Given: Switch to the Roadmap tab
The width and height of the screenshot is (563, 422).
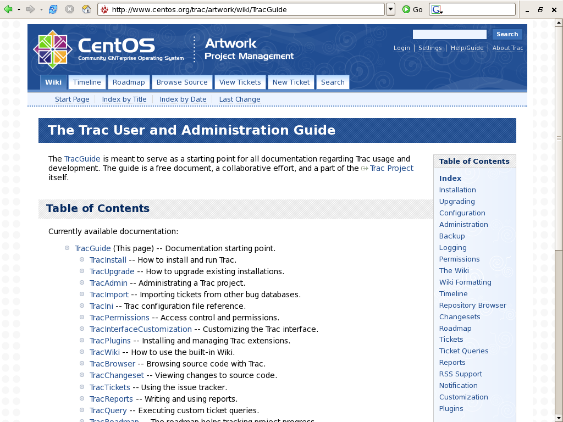Looking at the screenshot, I should pos(129,82).
